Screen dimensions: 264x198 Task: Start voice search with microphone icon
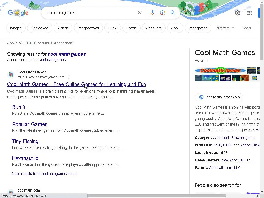(152, 13)
